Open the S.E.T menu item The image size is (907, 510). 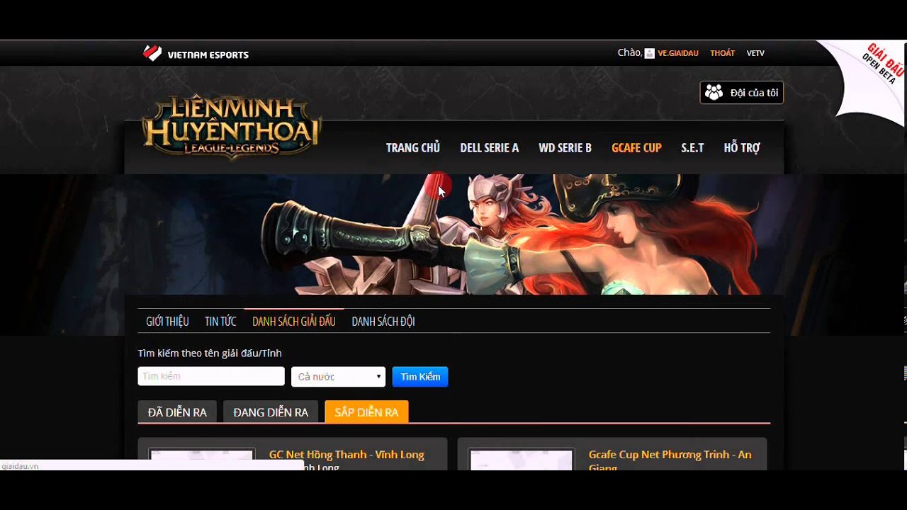tap(693, 147)
